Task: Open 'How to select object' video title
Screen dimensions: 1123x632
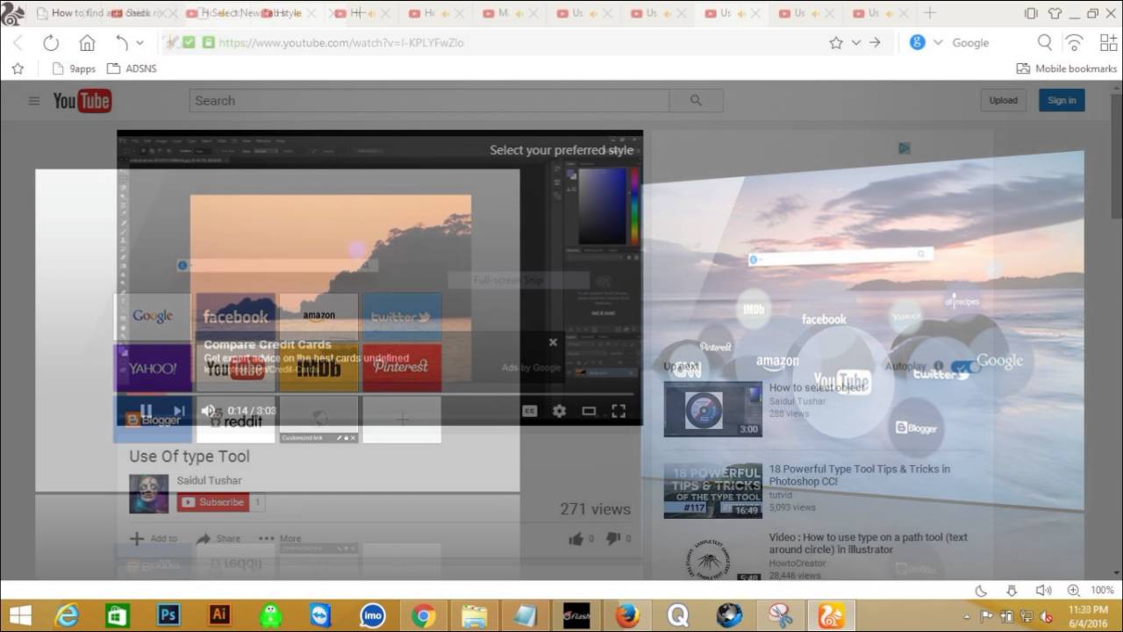Action: [x=817, y=387]
